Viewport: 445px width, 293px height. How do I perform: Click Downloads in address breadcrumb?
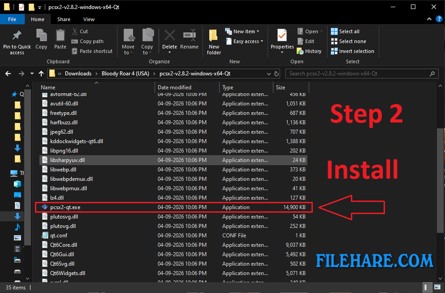78,74
